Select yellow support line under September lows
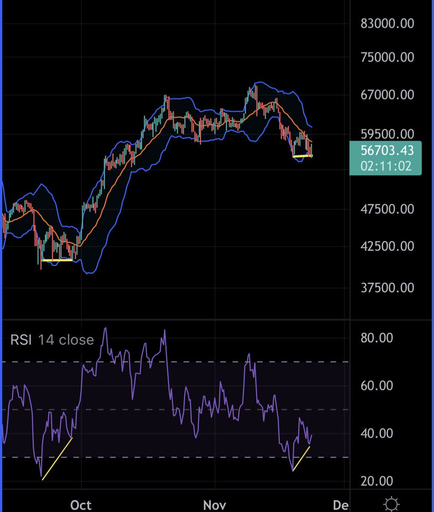 point(57,260)
